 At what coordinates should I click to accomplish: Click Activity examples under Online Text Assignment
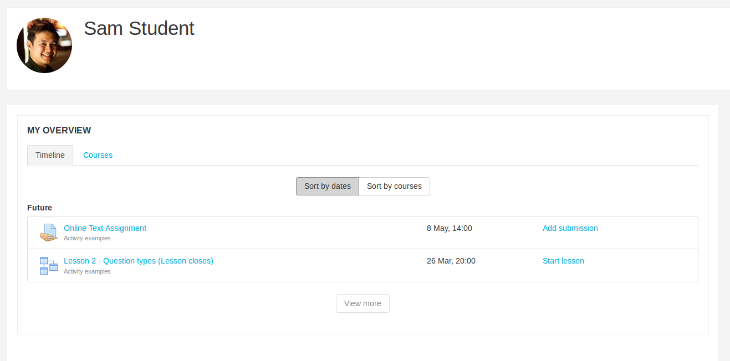click(87, 239)
